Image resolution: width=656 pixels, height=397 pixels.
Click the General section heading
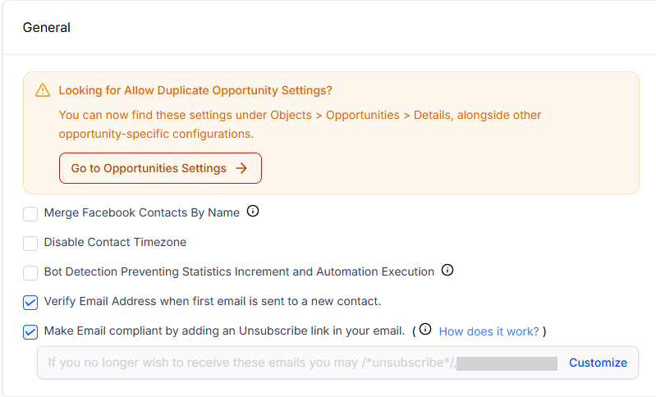(x=47, y=28)
